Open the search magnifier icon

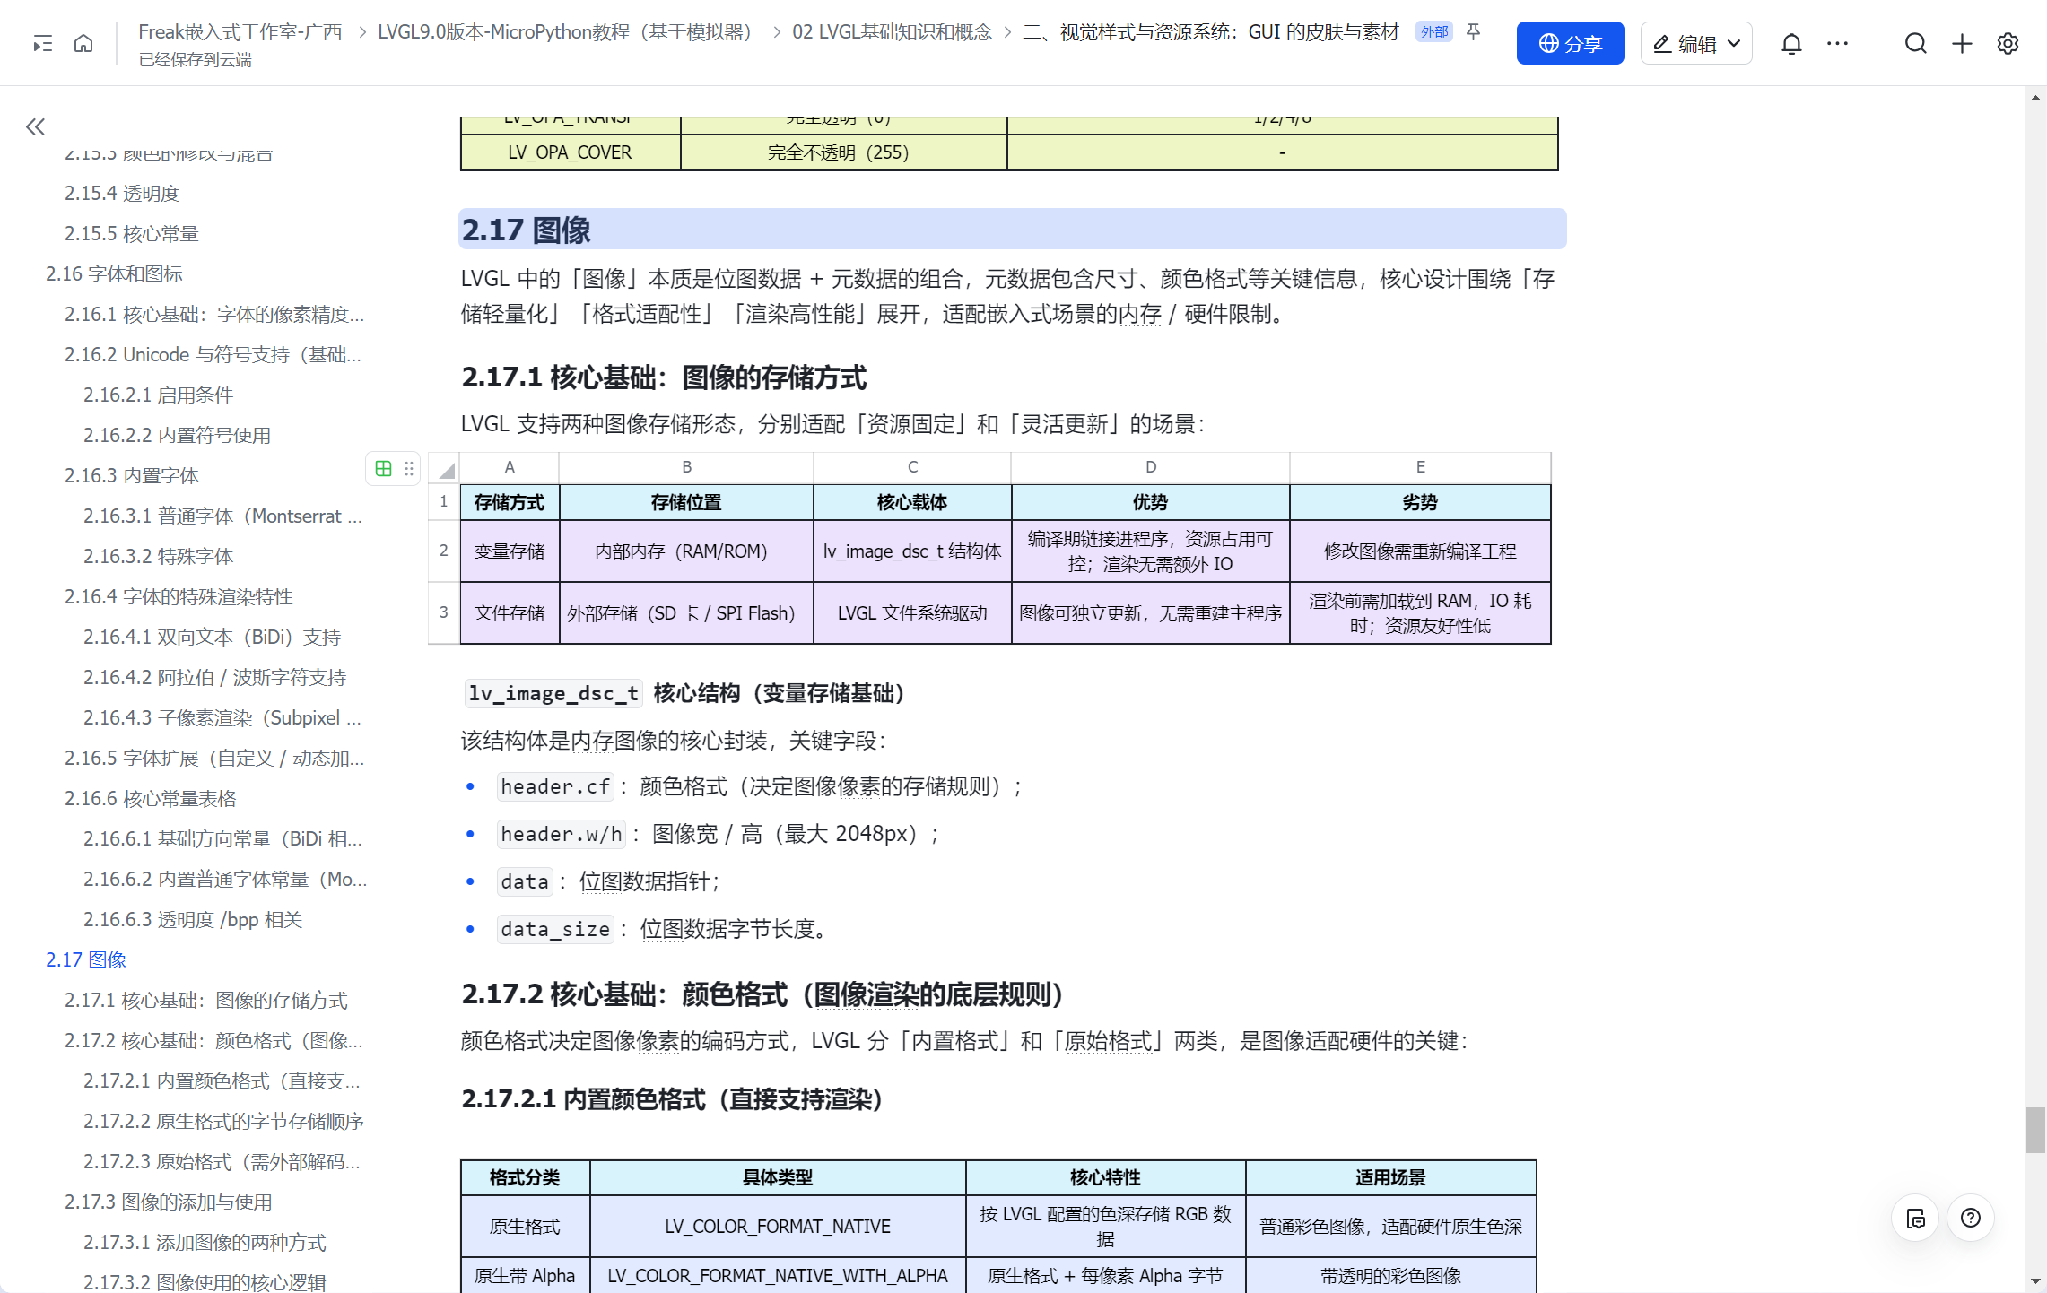(x=1915, y=43)
